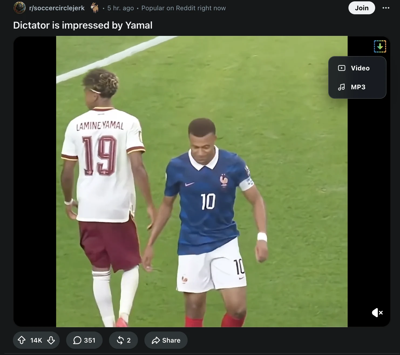
Task: Open the post titled Dictator is impressed by Yamal
Action: coord(83,25)
